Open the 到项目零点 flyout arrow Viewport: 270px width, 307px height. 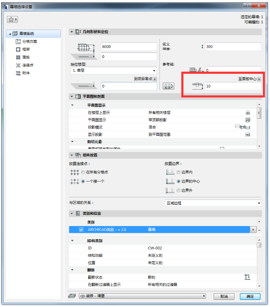[155, 79]
